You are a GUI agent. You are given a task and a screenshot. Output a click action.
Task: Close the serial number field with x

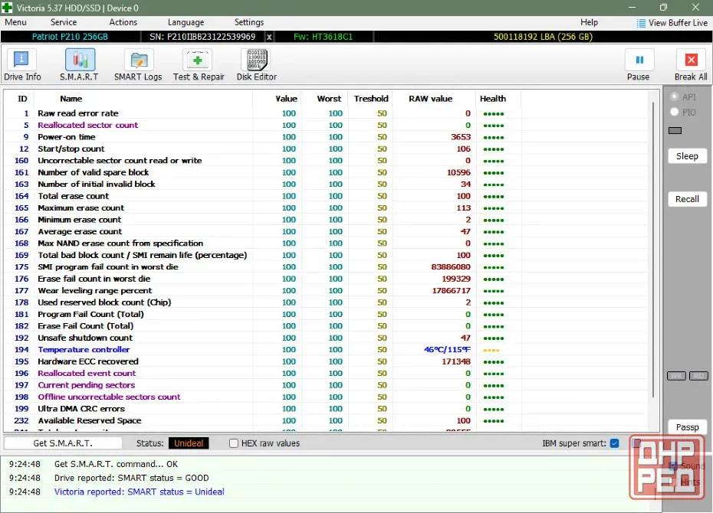tap(269, 37)
